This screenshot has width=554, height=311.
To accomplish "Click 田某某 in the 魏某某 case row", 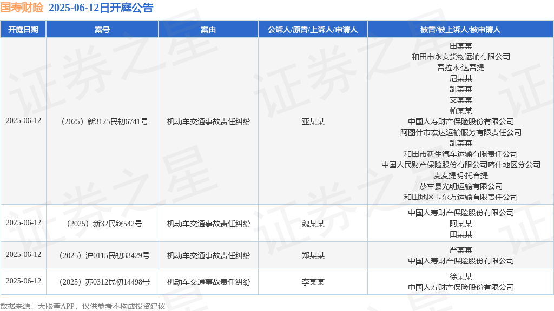I will (461, 234).
